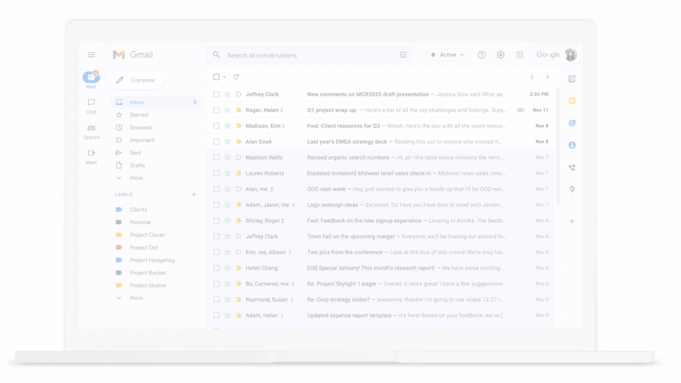This screenshot has width=681, height=383.
Task: Open the Chat section in sidebar
Action: click(x=92, y=106)
